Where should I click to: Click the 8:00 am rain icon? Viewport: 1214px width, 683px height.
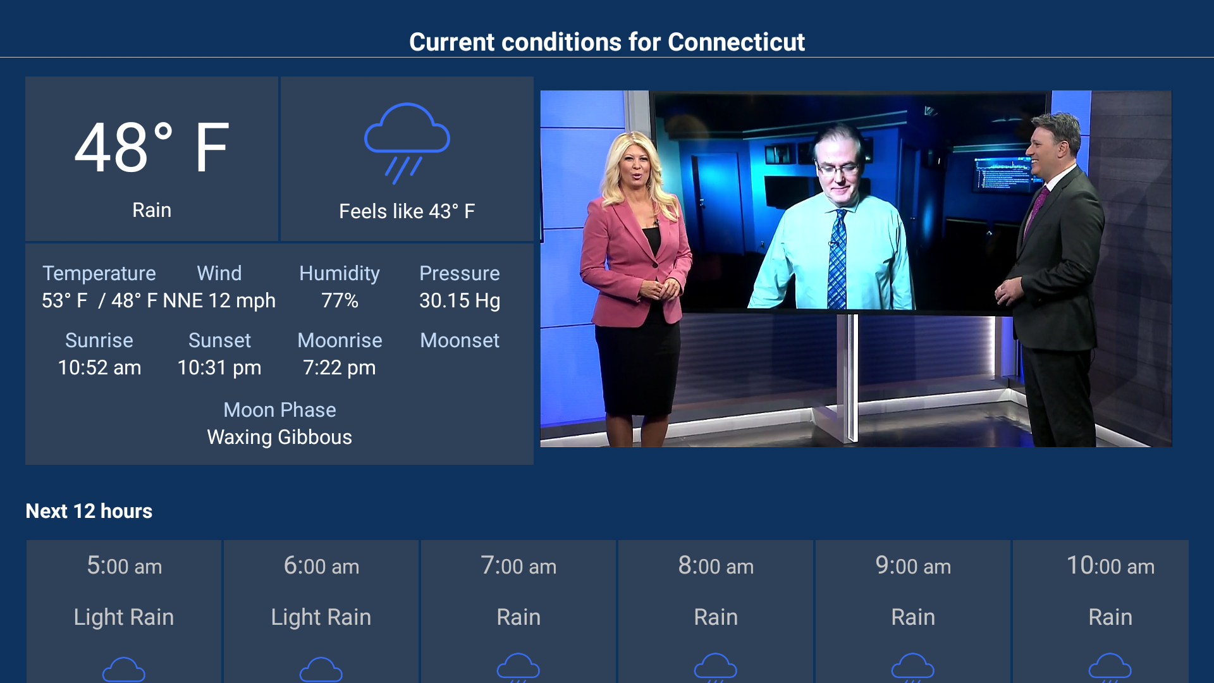(x=716, y=667)
